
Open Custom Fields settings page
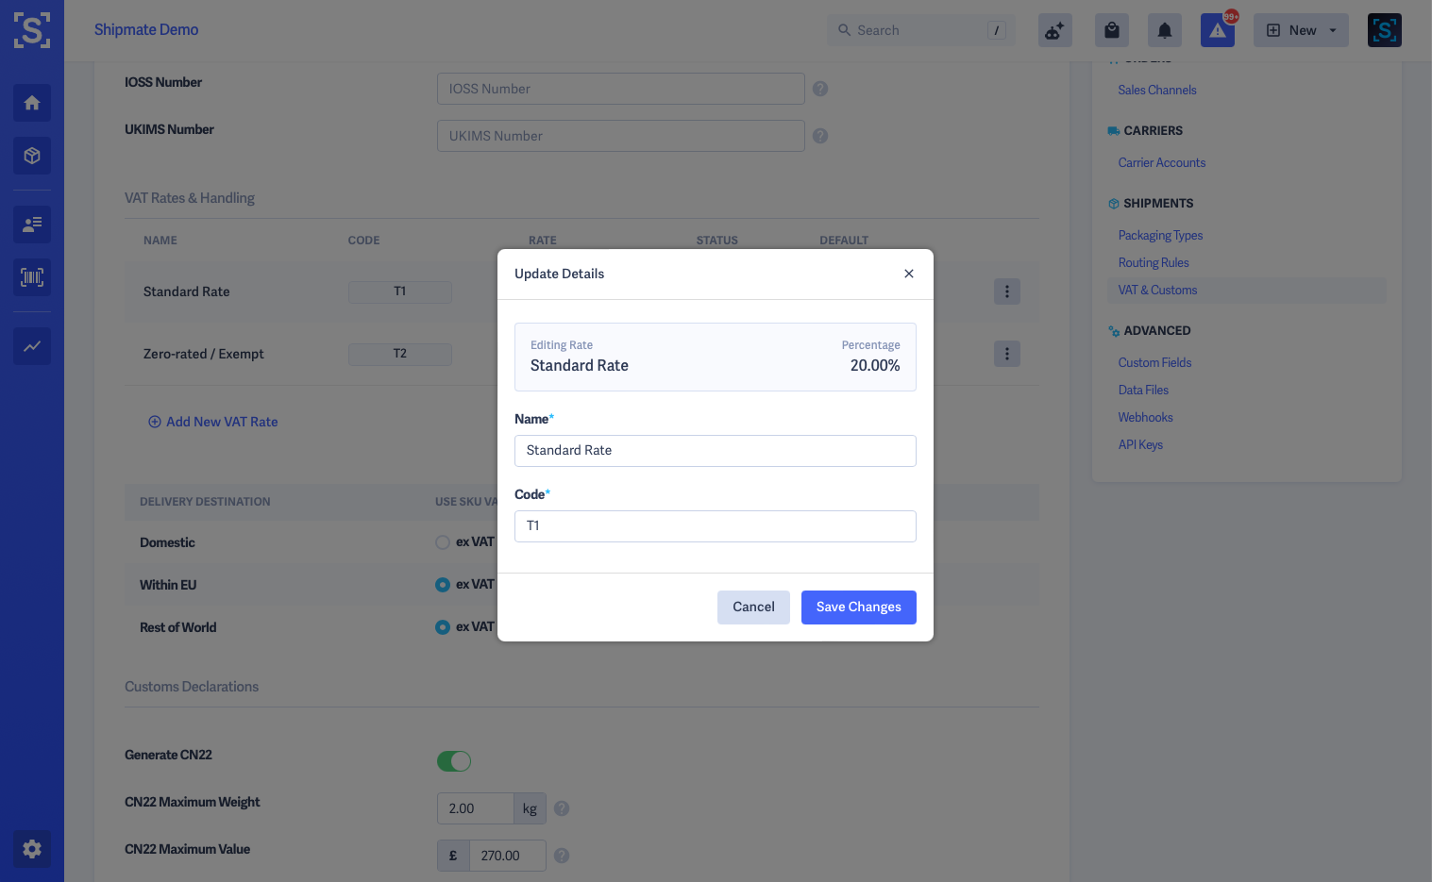[1154, 363]
